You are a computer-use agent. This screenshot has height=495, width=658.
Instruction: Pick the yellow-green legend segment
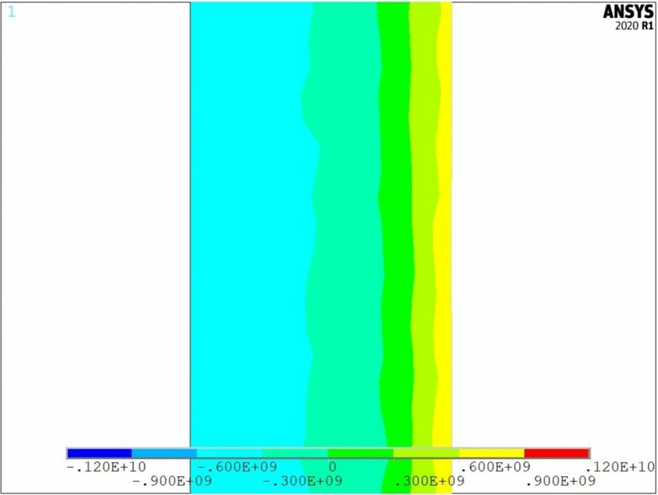[425, 453]
